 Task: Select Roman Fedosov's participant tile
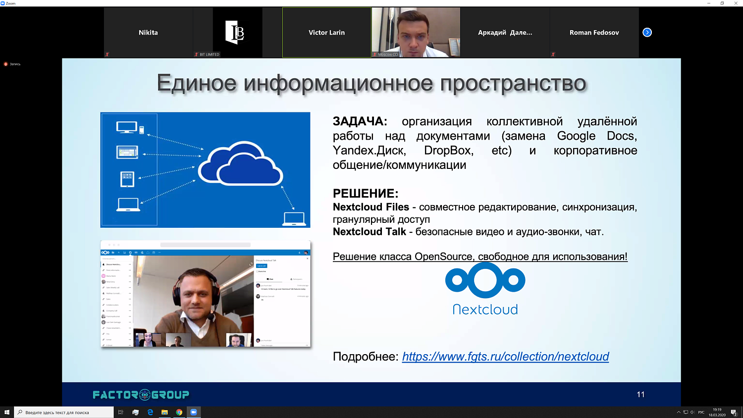[594, 32]
